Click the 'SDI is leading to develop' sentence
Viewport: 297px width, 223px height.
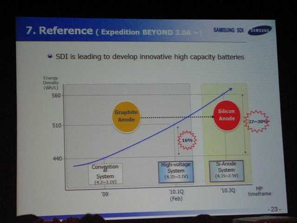(150, 57)
